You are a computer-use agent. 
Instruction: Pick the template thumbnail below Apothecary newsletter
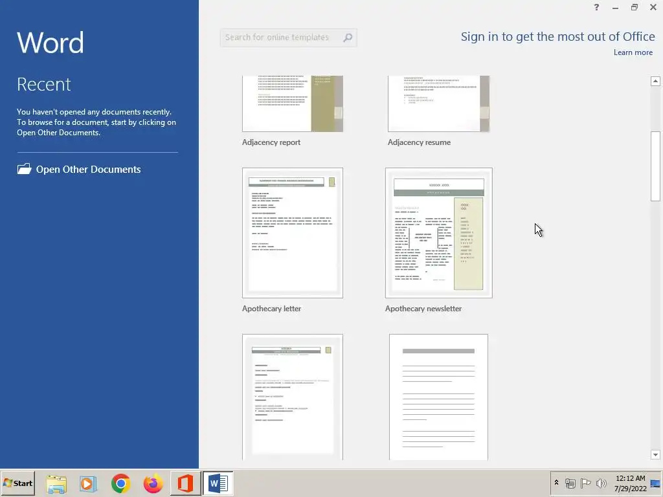tap(438, 397)
